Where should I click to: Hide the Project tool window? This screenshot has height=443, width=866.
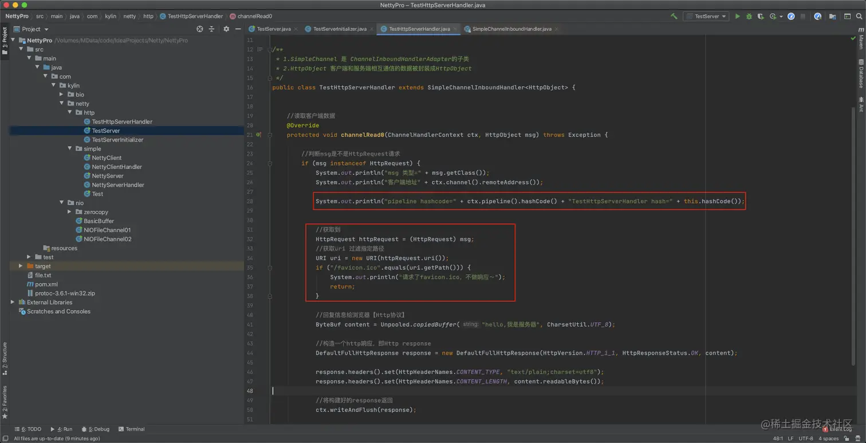[238, 29]
